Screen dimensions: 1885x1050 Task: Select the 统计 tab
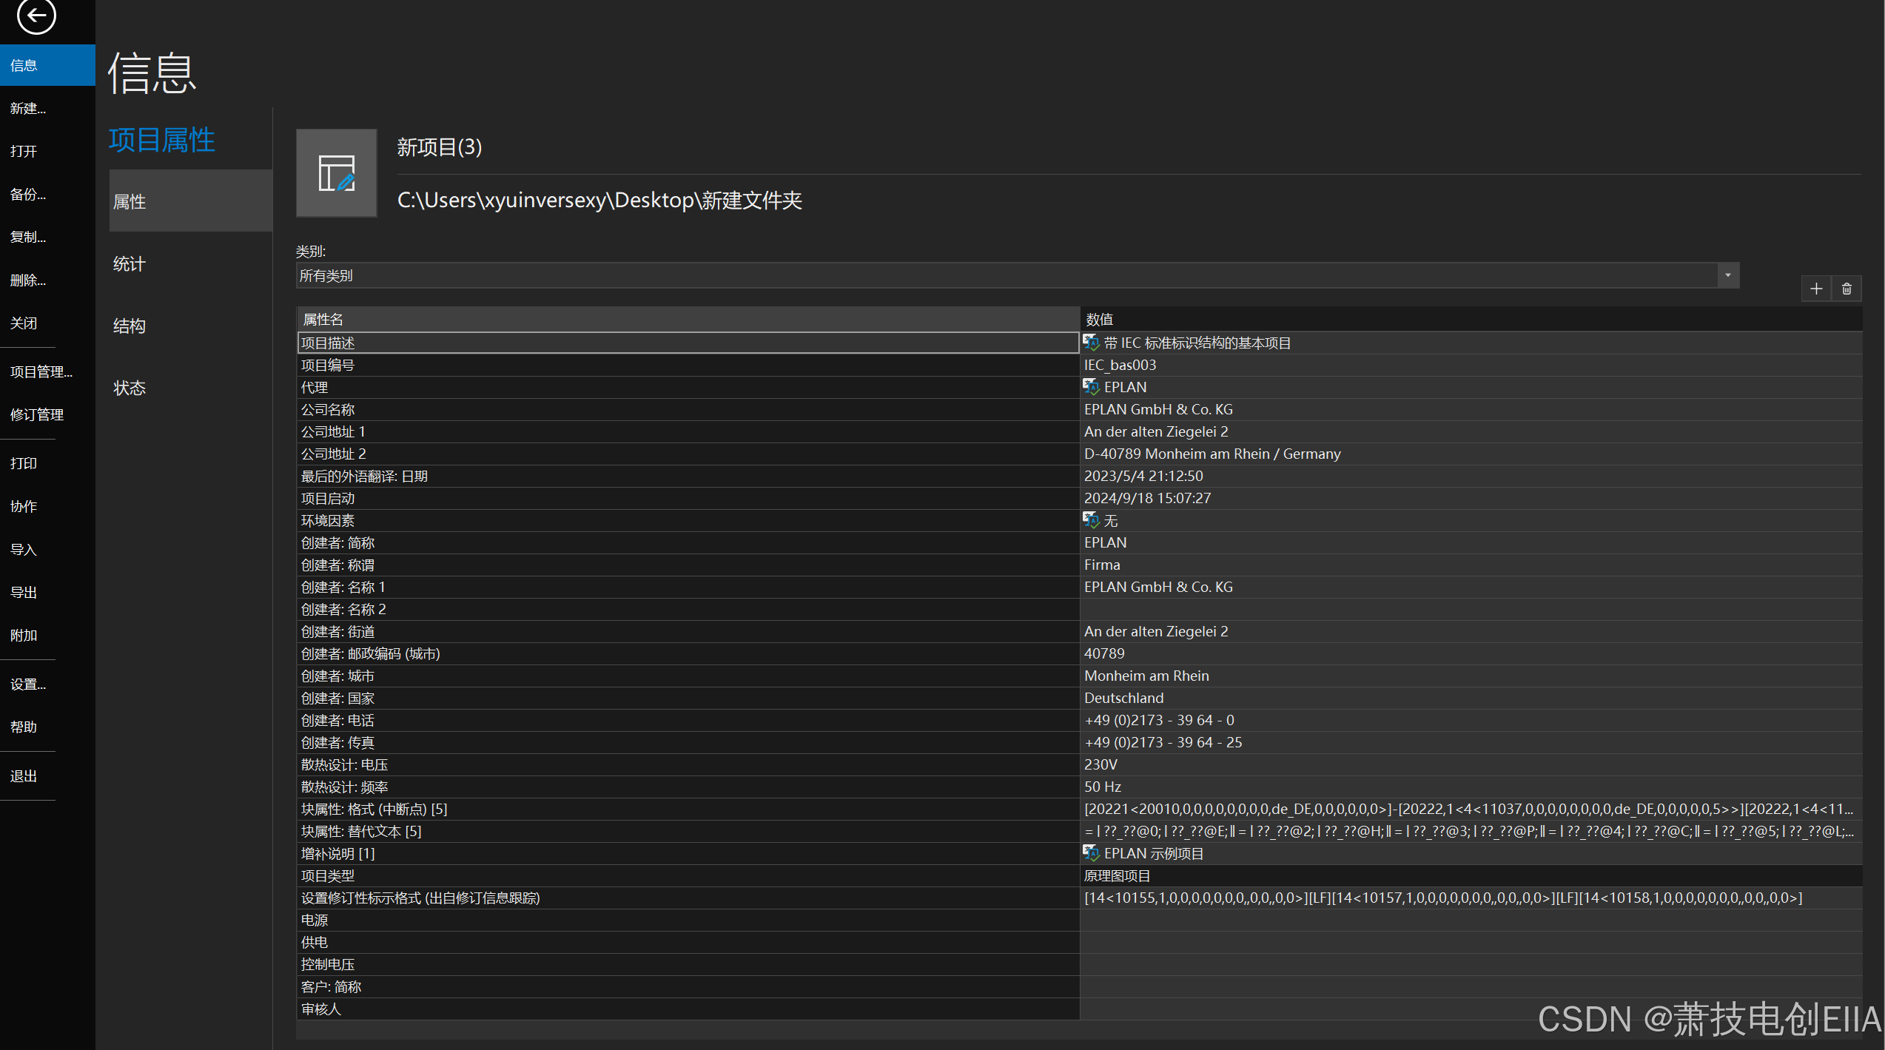(130, 264)
